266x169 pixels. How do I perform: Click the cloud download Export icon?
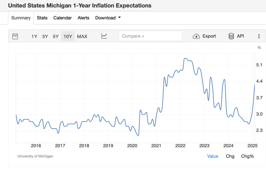(x=196, y=36)
